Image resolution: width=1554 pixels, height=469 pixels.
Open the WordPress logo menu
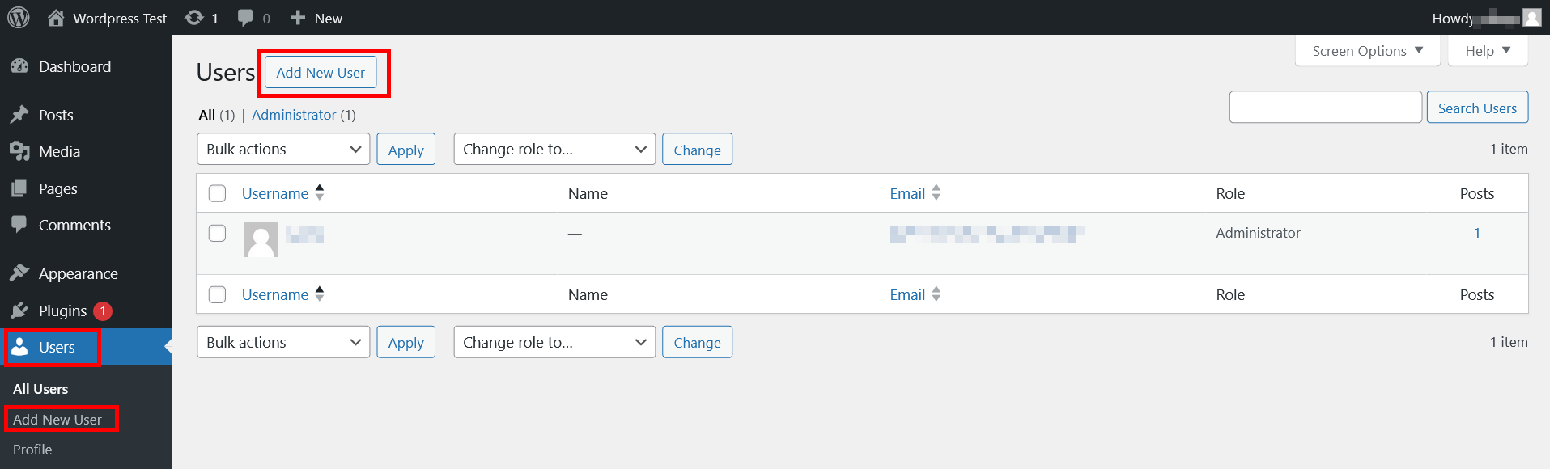point(17,17)
